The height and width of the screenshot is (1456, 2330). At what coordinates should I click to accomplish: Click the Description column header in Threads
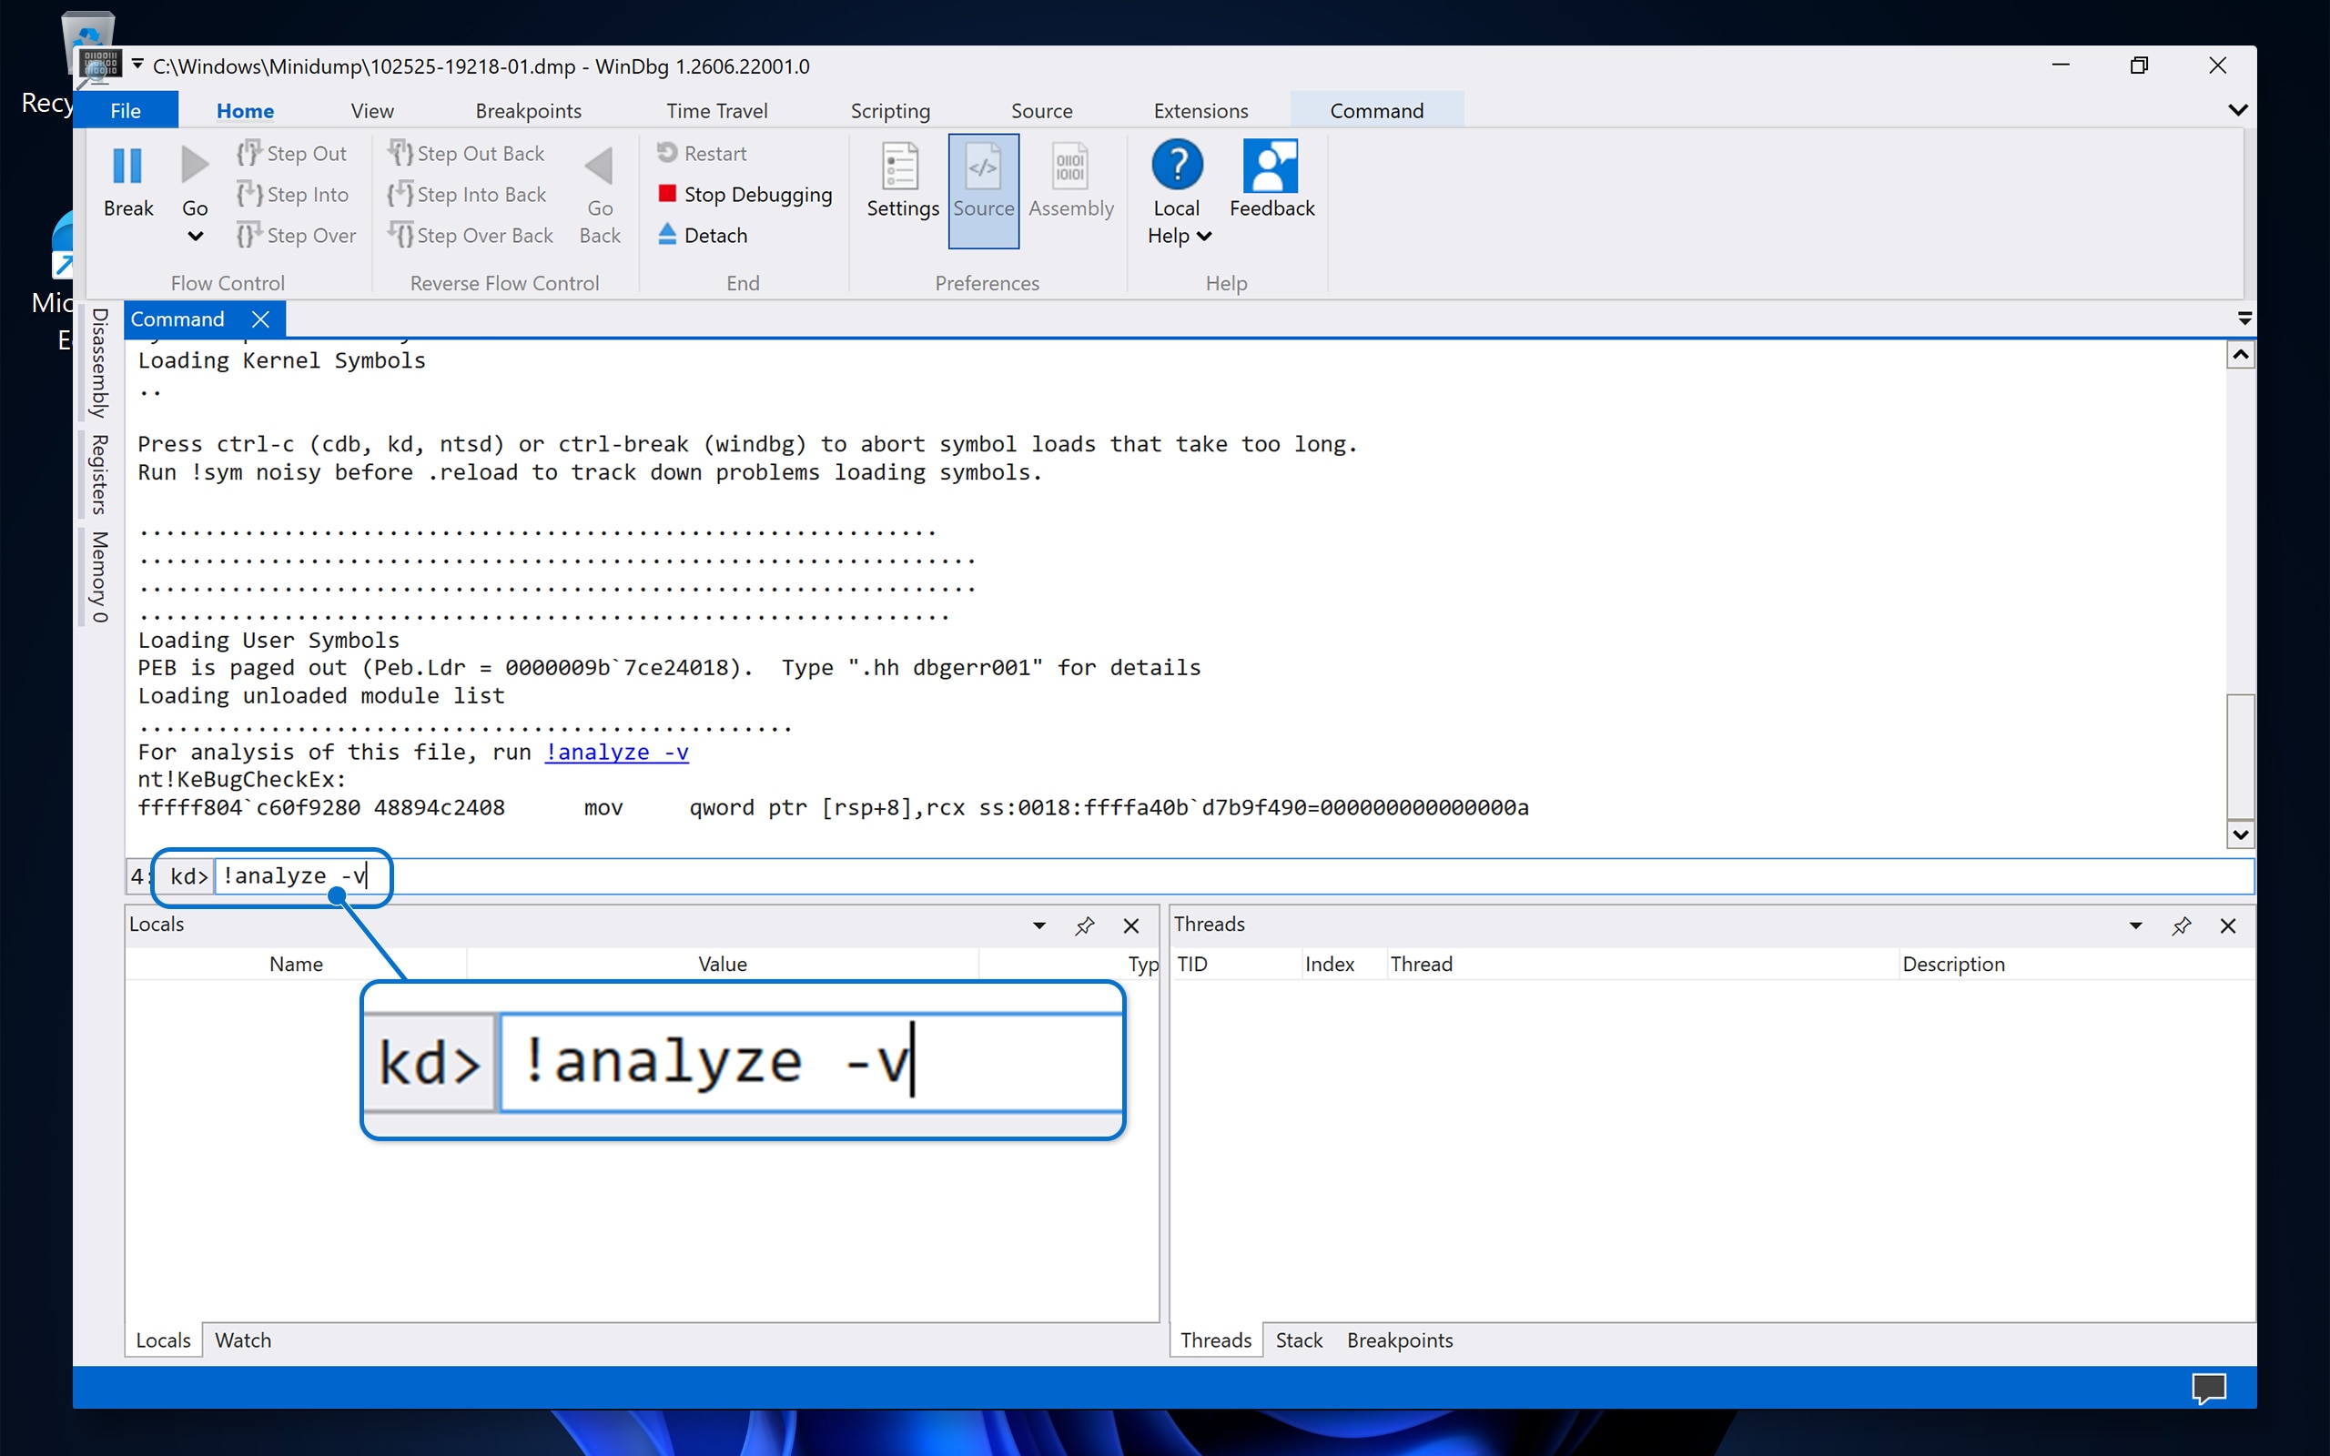coord(2075,964)
